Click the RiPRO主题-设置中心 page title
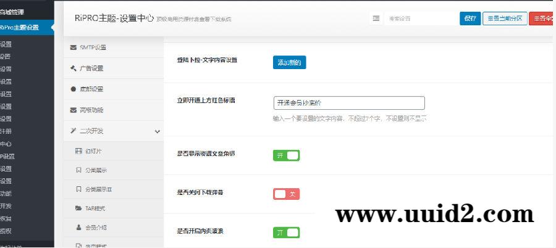The image size is (556, 248). pos(114,19)
